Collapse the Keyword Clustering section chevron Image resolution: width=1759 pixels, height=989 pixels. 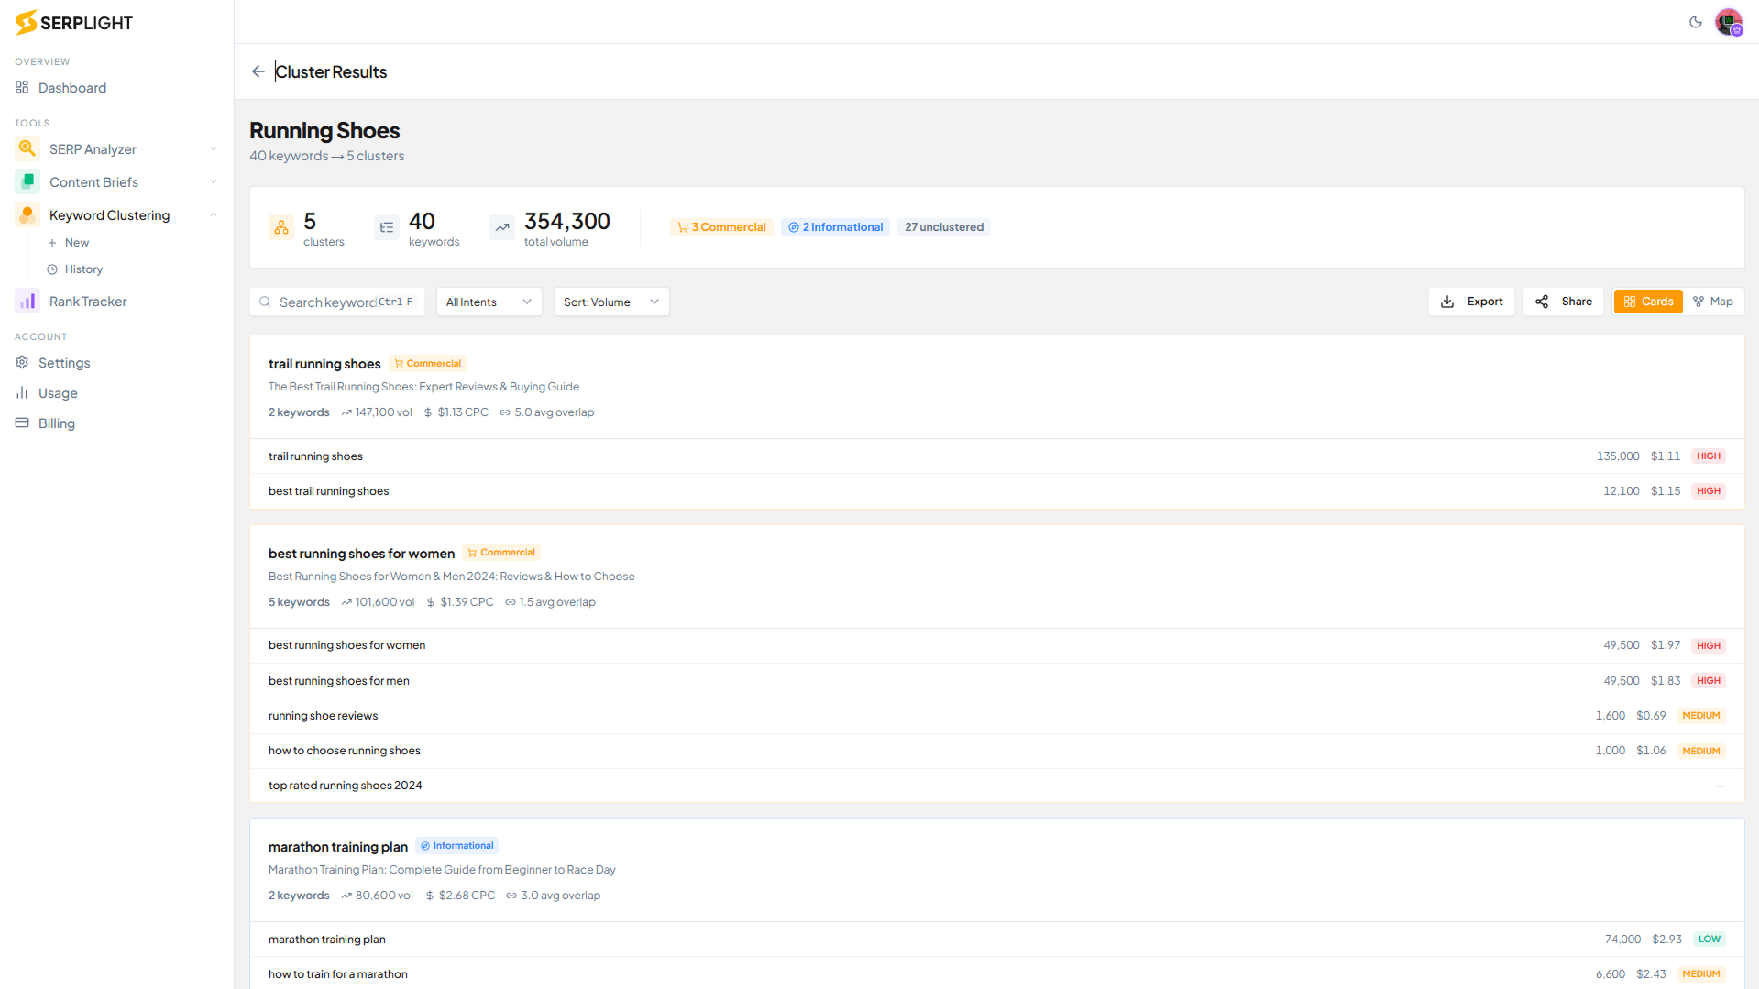click(213, 214)
